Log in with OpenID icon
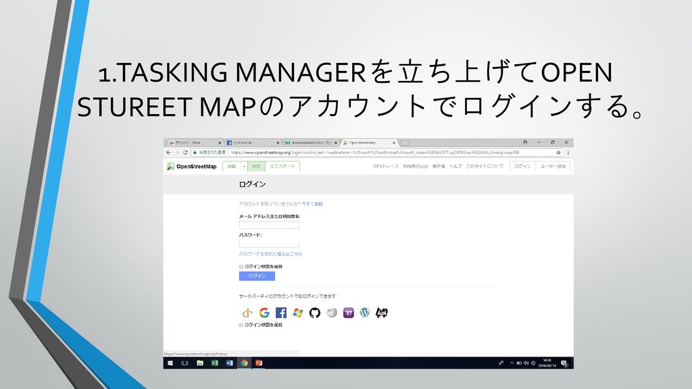The height and width of the screenshot is (389, 692). pos(247,313)
